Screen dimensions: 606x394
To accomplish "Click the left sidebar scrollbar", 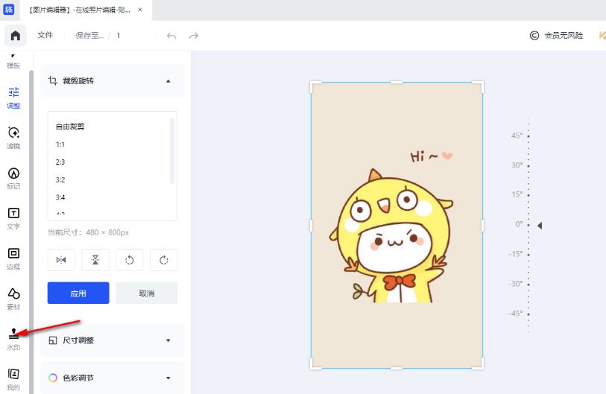I will pos(31,232).
